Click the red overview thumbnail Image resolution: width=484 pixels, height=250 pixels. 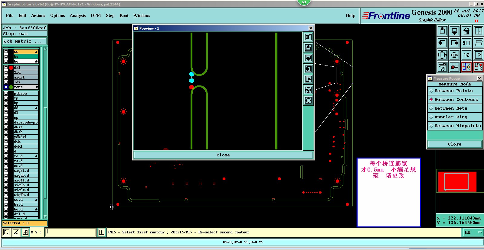(x=457, y=181)
